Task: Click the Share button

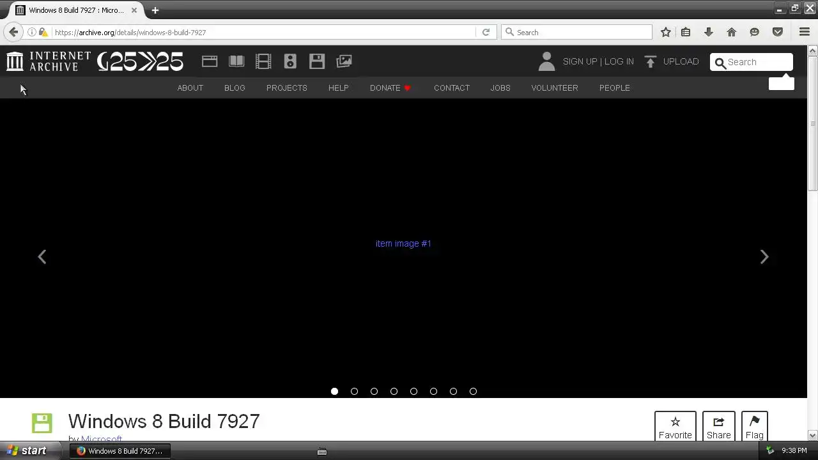Action: [x=719, y=426]
